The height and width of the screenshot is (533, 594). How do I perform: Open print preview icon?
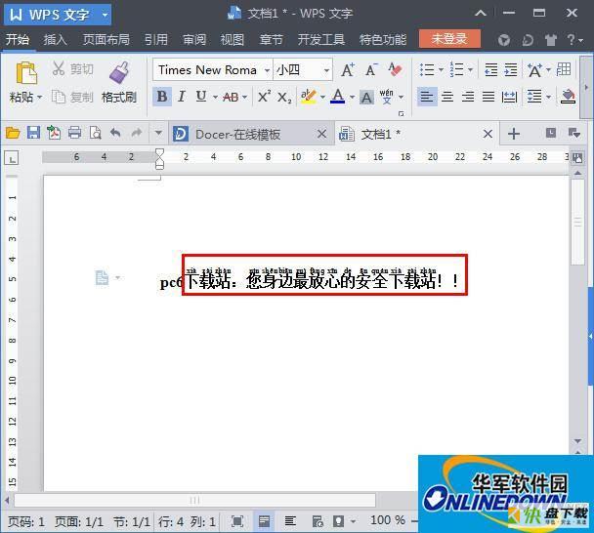click(95, 133)
